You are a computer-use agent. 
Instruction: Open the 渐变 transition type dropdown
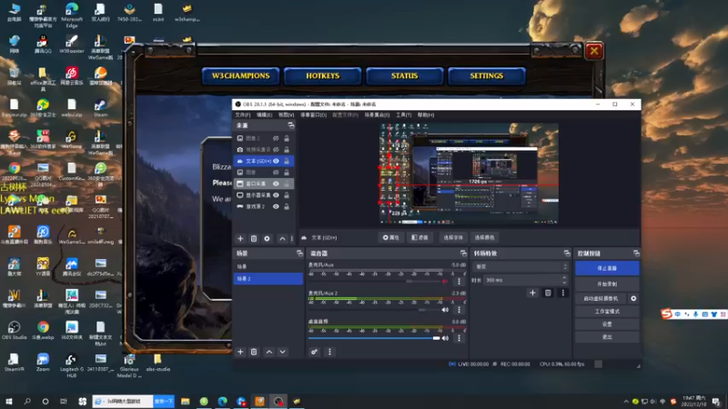[x=521, y=266]
